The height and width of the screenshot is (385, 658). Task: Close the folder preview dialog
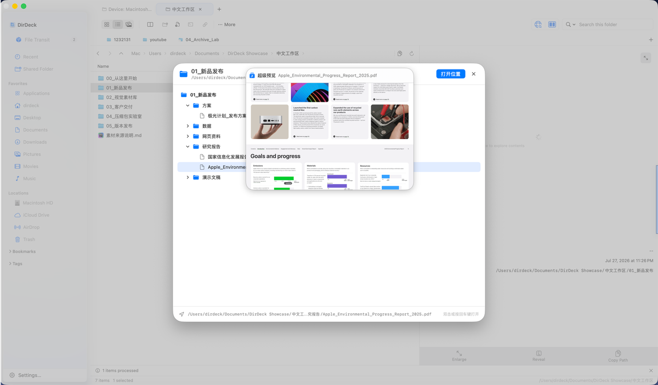tap(474, 74)
